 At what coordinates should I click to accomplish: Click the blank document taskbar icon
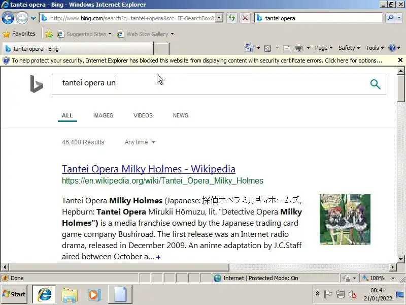(x=120, y=294)
